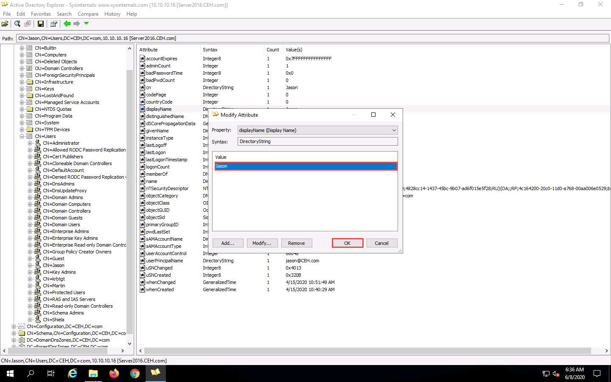Click the CN=Infrastructure folder icon

tap(30, 82)
